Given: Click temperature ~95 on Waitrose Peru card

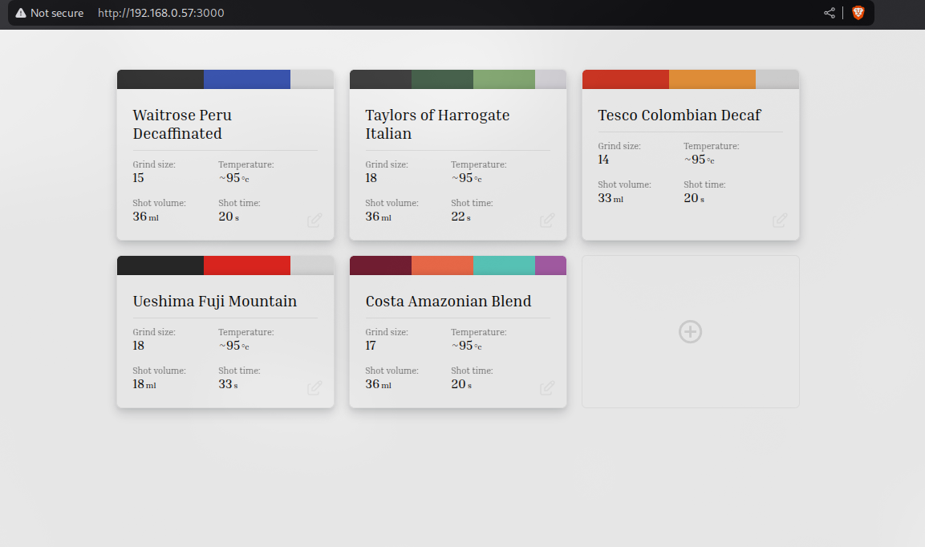Looking at the screenshot, I should pyautogui.click(x=234, y=178).
